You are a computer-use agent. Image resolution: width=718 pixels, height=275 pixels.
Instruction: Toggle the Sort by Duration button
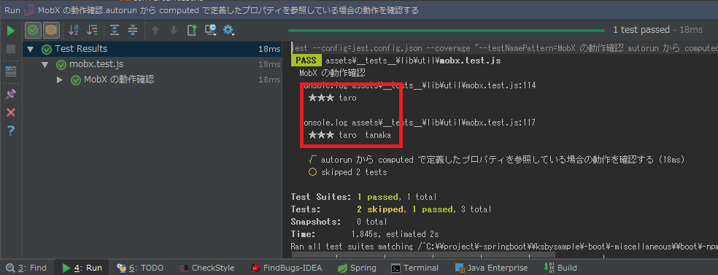point(93,30)
